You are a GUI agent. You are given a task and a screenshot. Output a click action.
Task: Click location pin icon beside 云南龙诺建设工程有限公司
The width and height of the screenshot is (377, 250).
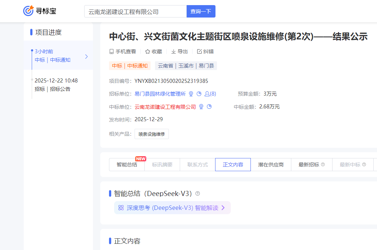201,107
